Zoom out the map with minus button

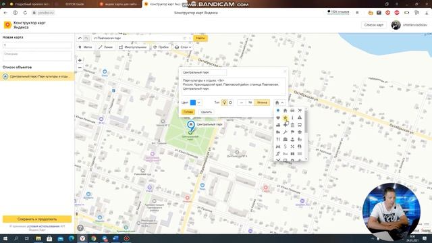[80, 67]
